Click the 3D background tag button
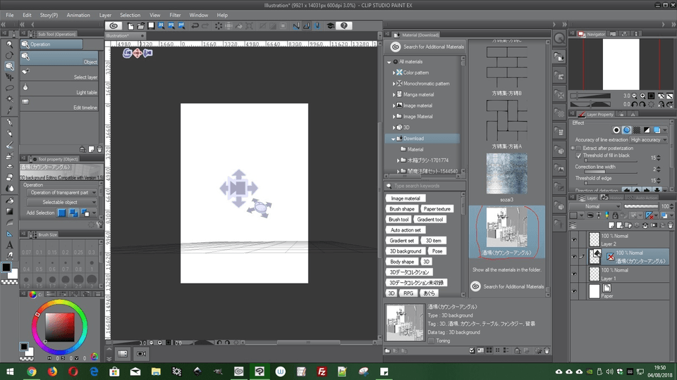 pos(405,251)
